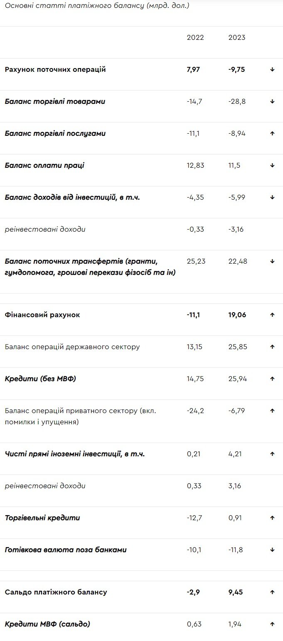The width and height of the screenshot is (283, 641).
Task: Click the up arrow beside Фінансовий рахунок
Action: pyautogui.click(x=272, y=315)
